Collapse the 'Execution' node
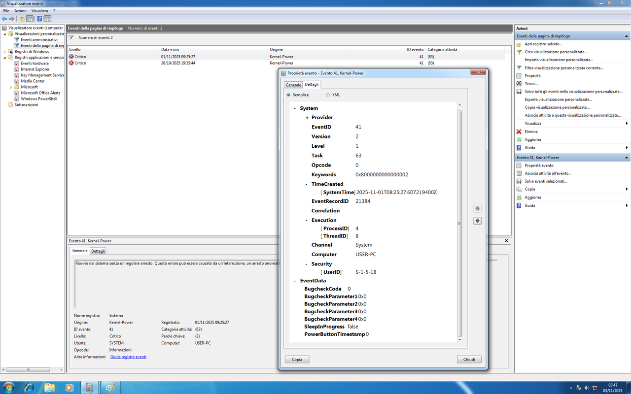The width and height of the screenshot is (631, 394). coord(307,220)
